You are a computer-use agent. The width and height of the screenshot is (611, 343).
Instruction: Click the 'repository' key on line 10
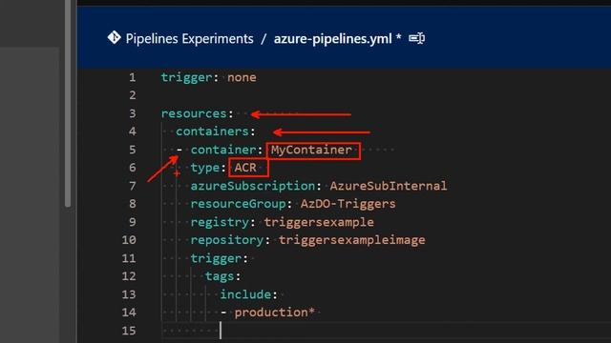tap(227, 240)
